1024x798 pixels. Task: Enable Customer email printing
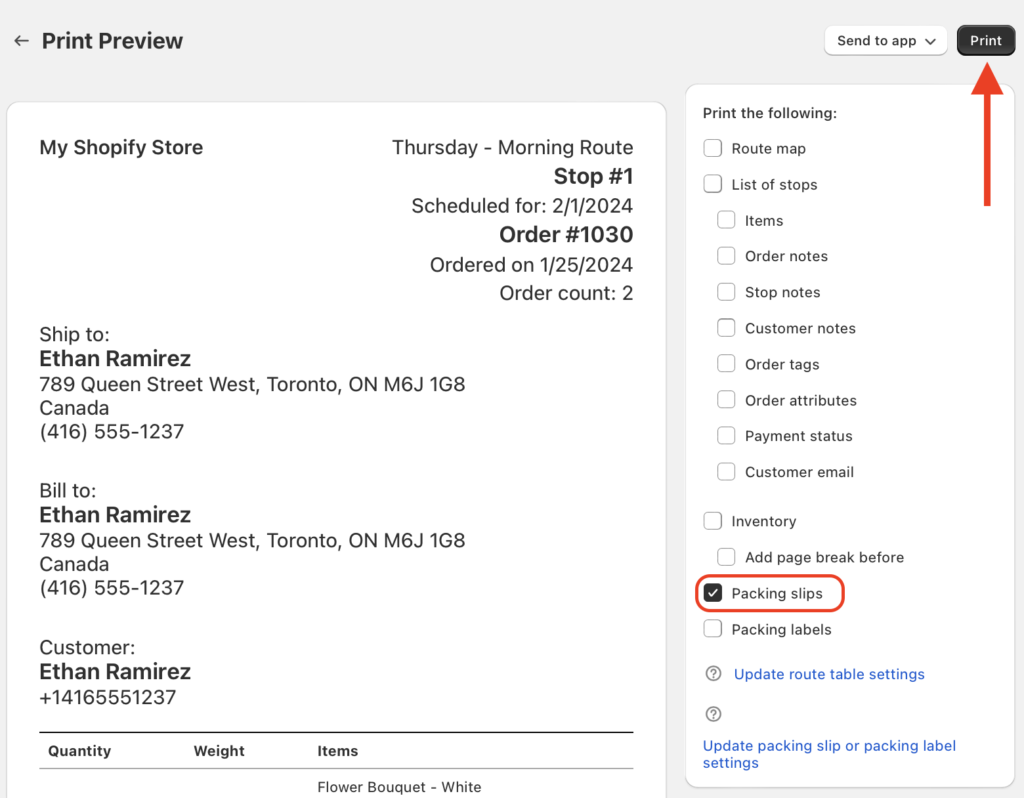pyautogui.click(x=726, y=471)
